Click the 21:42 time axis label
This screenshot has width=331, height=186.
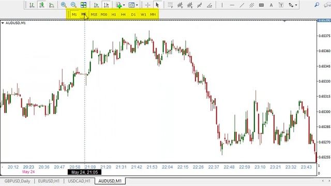(137, 167)
